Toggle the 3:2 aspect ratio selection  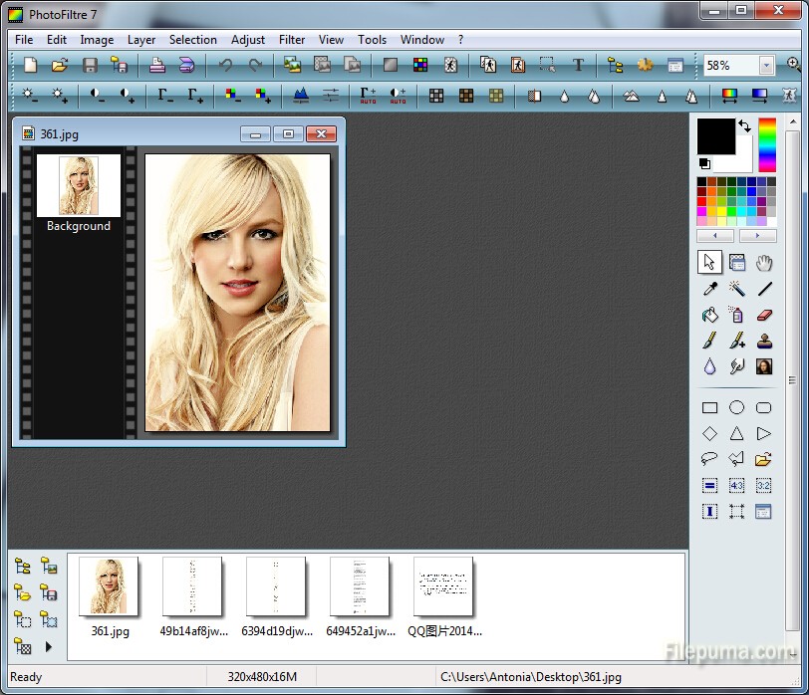[764, 485]
